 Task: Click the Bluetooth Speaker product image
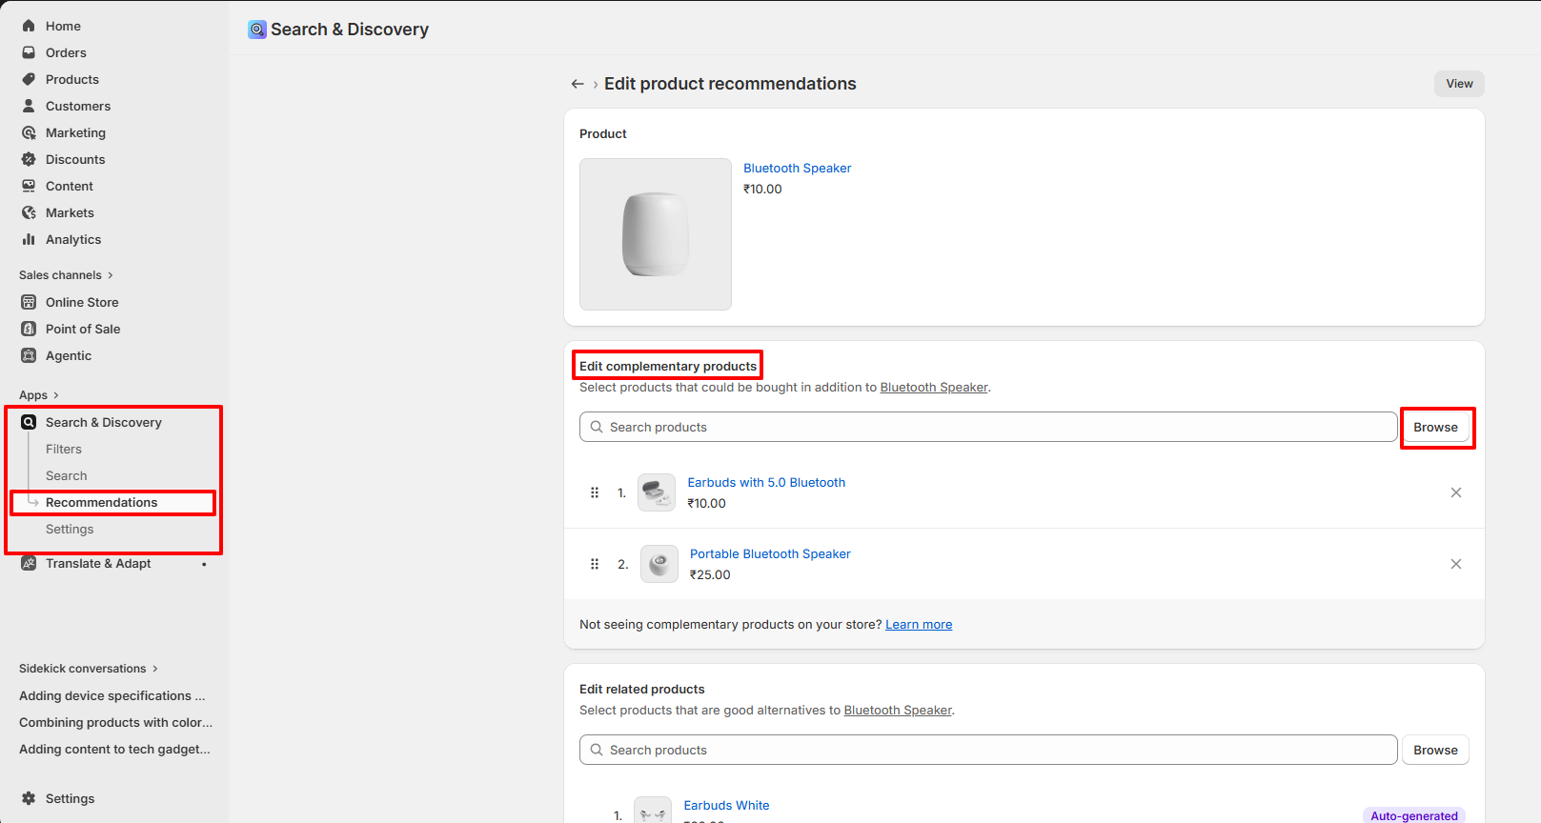point(656,234)
